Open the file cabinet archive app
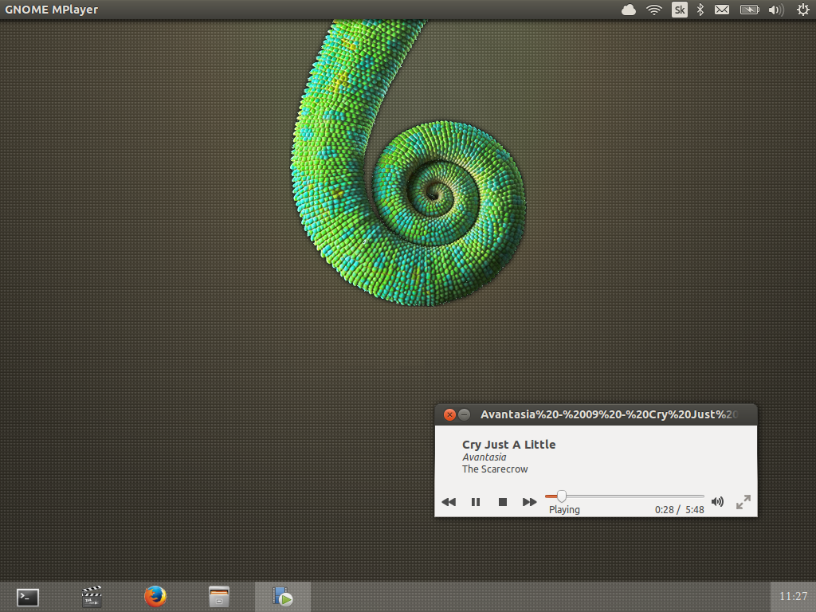 click(219, 597)
